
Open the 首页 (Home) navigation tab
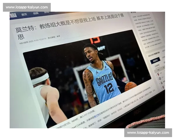24,14
